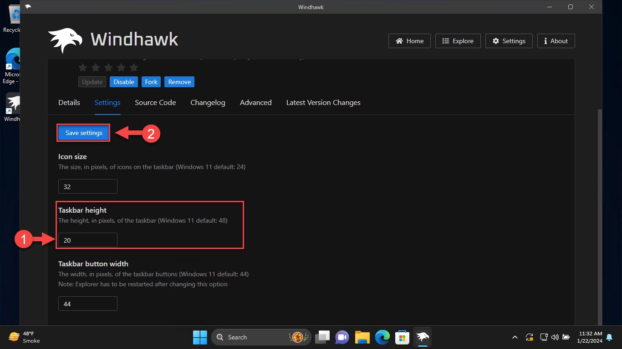
Task: Click the fifth rating star
Action: pos(134,68)
